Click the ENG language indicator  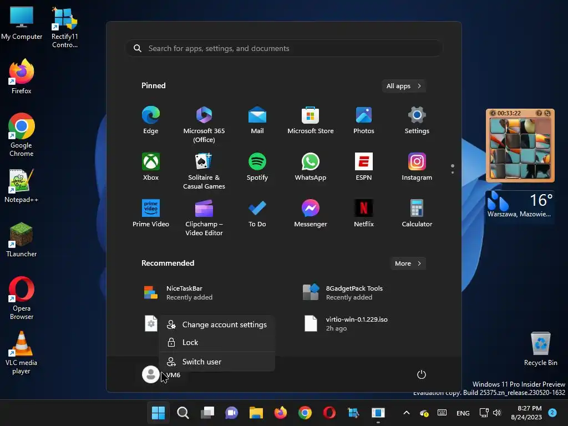pyautogui.click(x=463, y=413)
